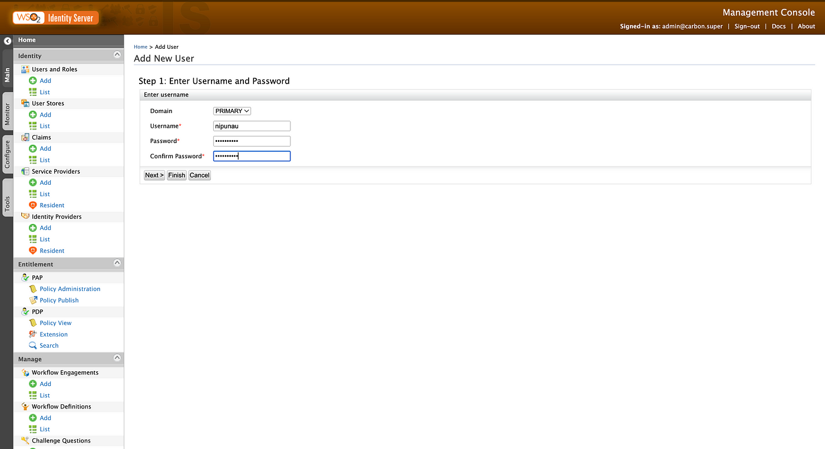Click the Service Providers icon
Screen dimensions: 825x449
(25, 171)
